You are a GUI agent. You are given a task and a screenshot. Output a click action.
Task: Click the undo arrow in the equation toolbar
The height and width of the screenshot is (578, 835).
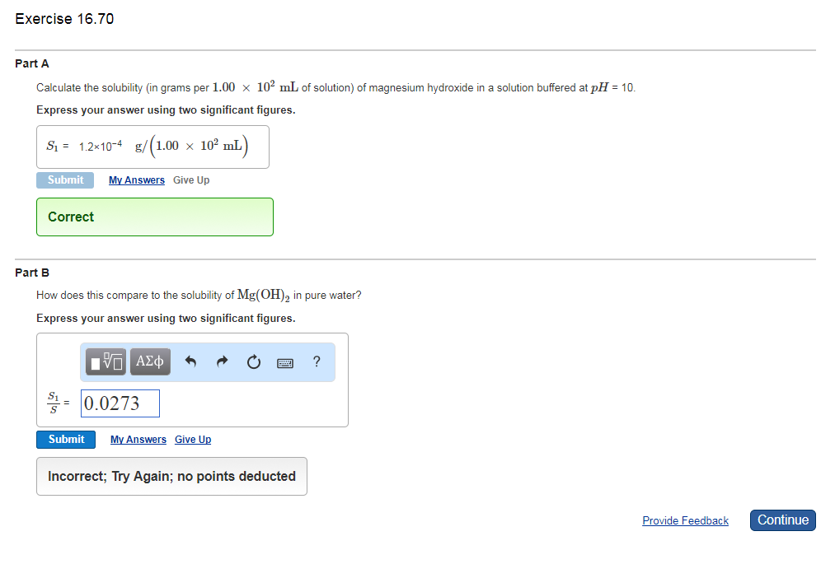[x=190, y=361]
